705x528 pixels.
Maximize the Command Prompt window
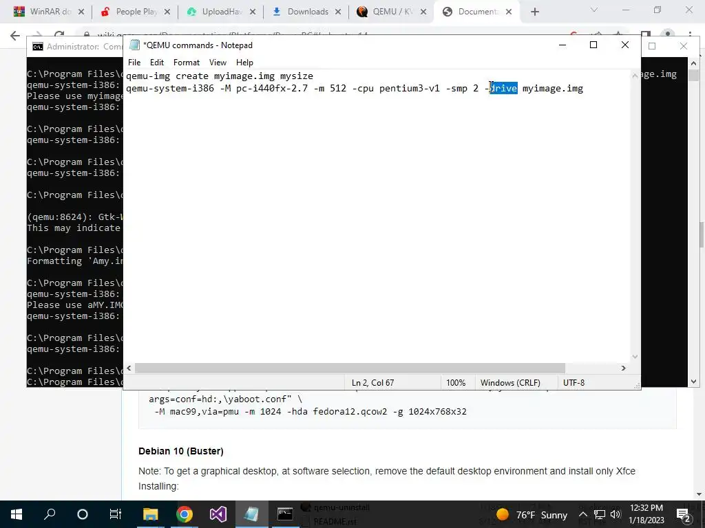click(652, 46)
